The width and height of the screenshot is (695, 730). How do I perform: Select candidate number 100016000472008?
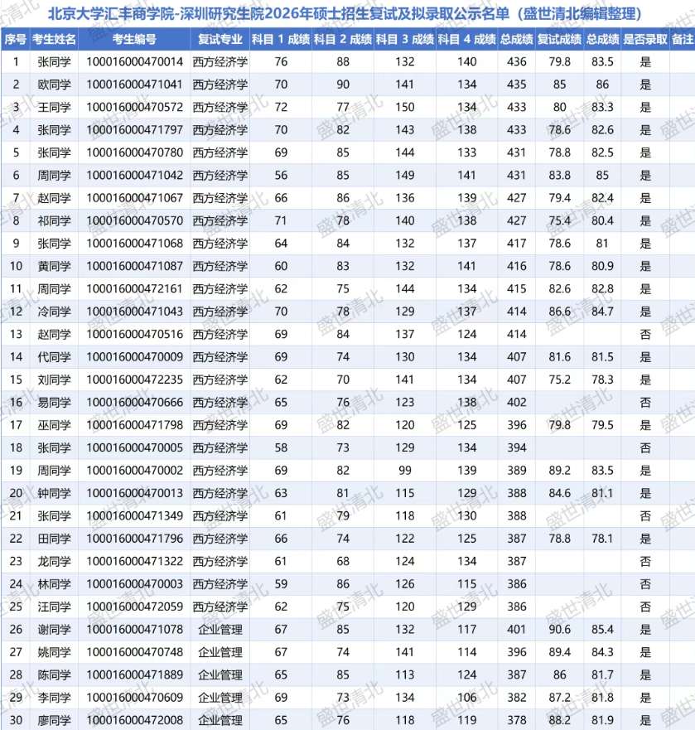click(x=134, y=719)
